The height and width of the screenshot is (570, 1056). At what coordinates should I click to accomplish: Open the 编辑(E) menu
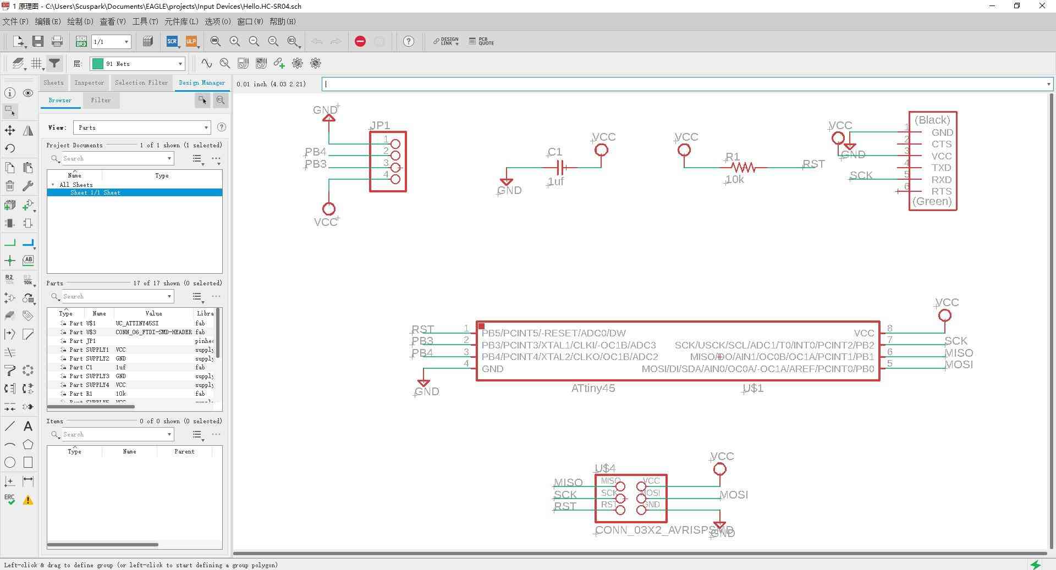point(48,21)
